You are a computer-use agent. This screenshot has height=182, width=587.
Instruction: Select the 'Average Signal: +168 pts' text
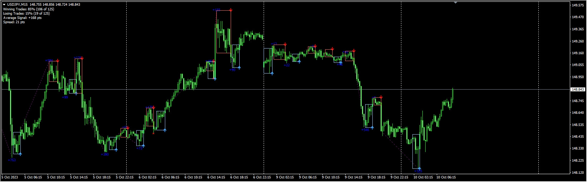[22, 18]
